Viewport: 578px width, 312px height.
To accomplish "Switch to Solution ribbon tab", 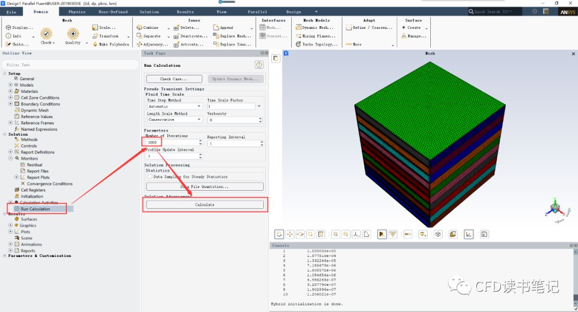I will 149,12.
